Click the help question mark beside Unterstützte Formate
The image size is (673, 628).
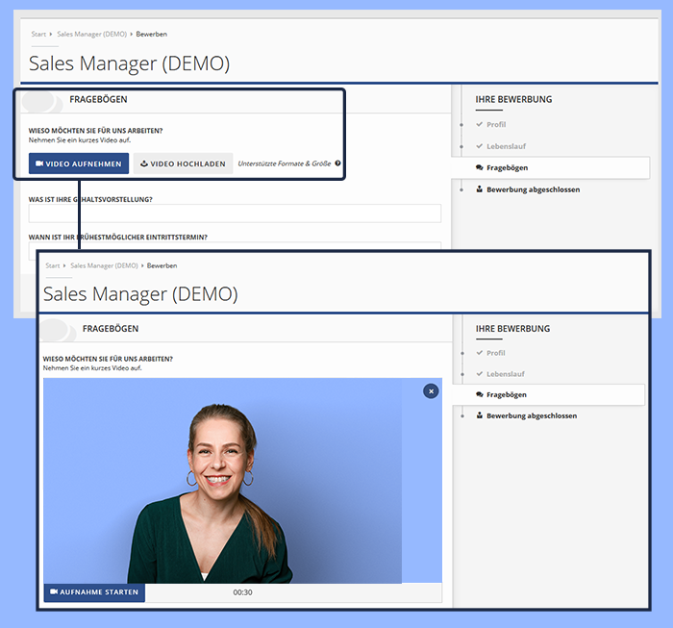[337, 163]
